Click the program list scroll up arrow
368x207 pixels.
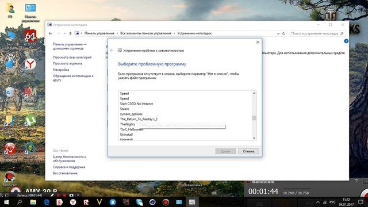[x=254, y=93]
